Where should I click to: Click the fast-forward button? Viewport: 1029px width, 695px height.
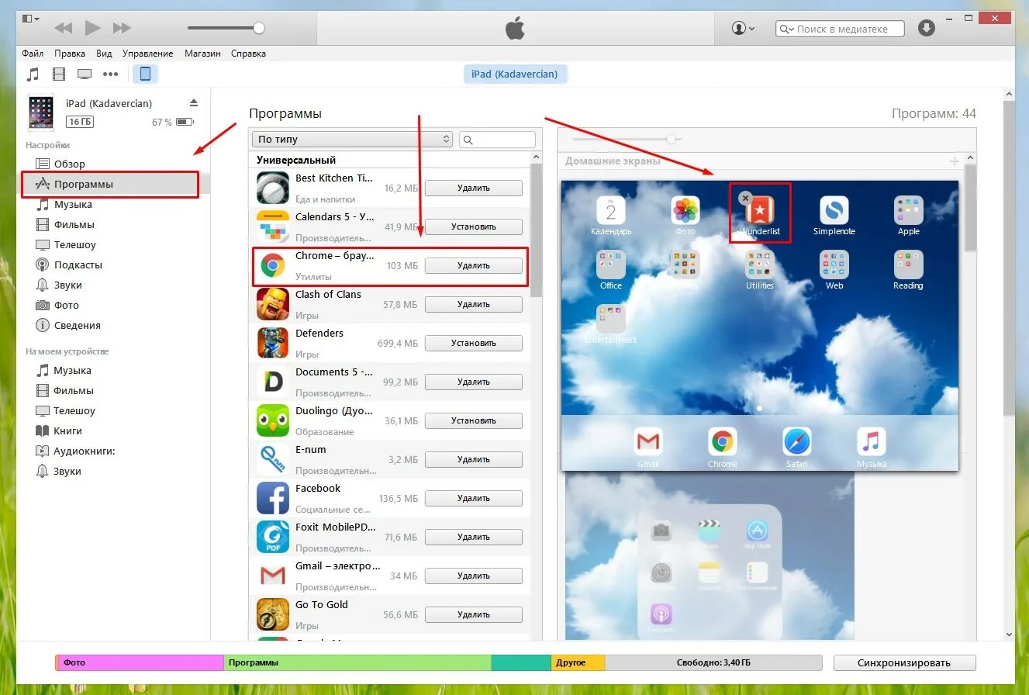[x=122, y=28]
